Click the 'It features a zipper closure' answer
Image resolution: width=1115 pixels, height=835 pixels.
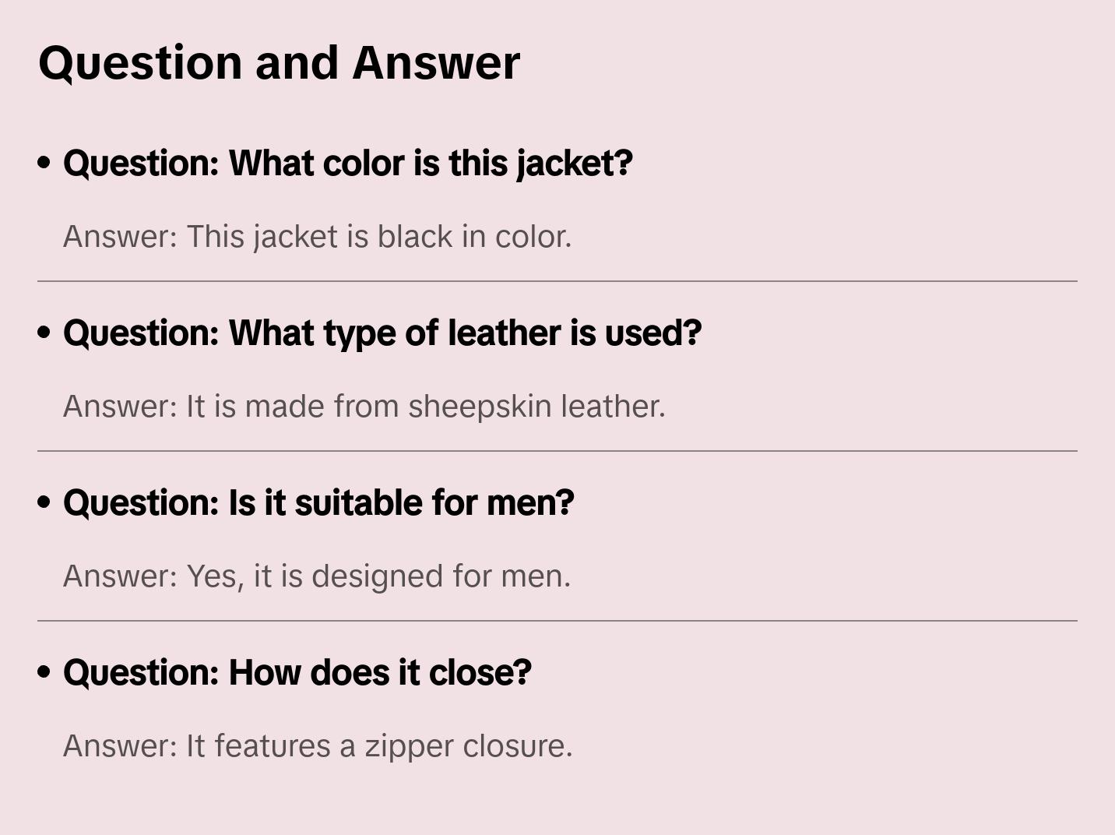point(317,746)
